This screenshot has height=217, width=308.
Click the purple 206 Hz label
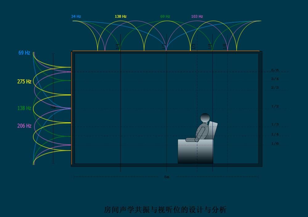tap(24, 126)
